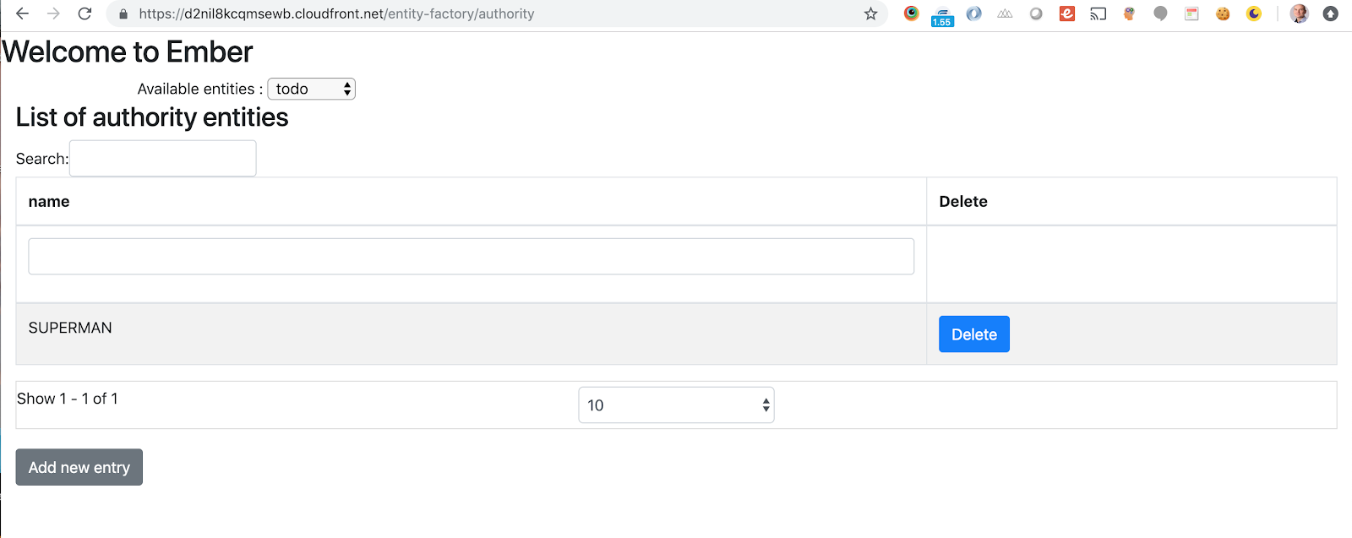
Task: Click the padlock site security icon
Action: click(123, 14)
